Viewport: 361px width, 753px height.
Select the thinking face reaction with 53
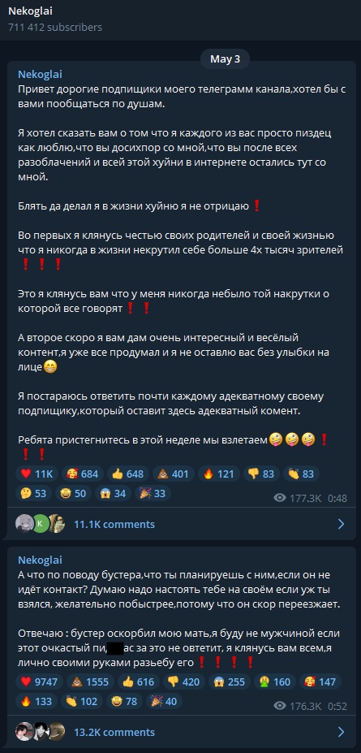pos(33,493)
